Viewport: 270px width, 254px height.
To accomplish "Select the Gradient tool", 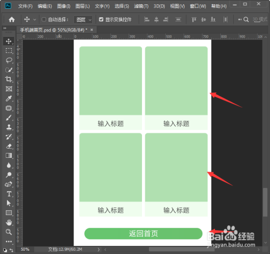I will pos(9,156).
